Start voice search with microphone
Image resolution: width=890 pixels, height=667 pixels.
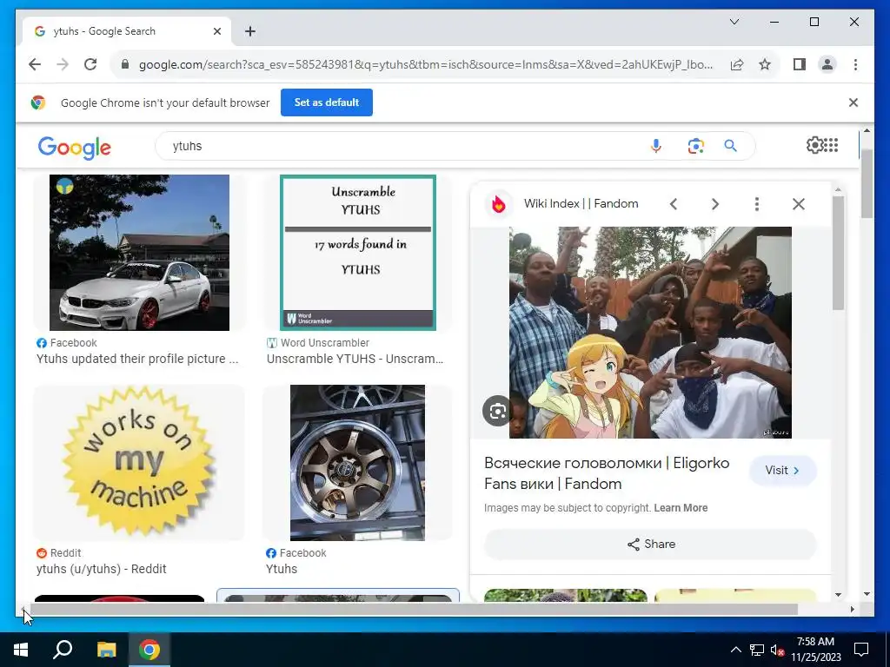click(655, 146)
